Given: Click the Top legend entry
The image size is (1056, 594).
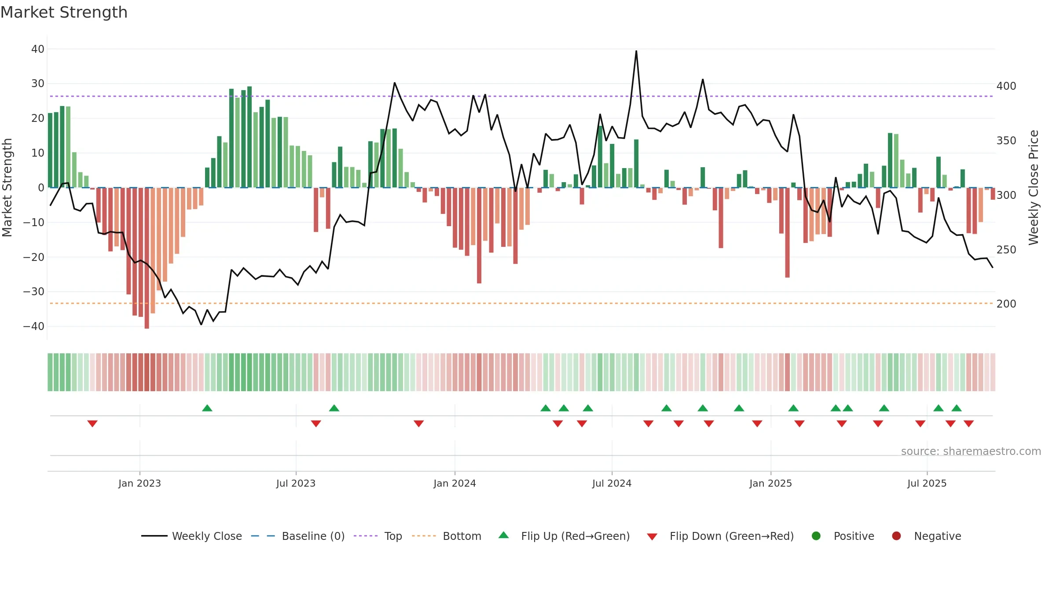Looking at the screenshot, I should tap(378, 536).
